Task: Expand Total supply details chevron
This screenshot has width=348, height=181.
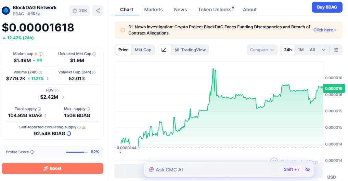Action: 46,115
